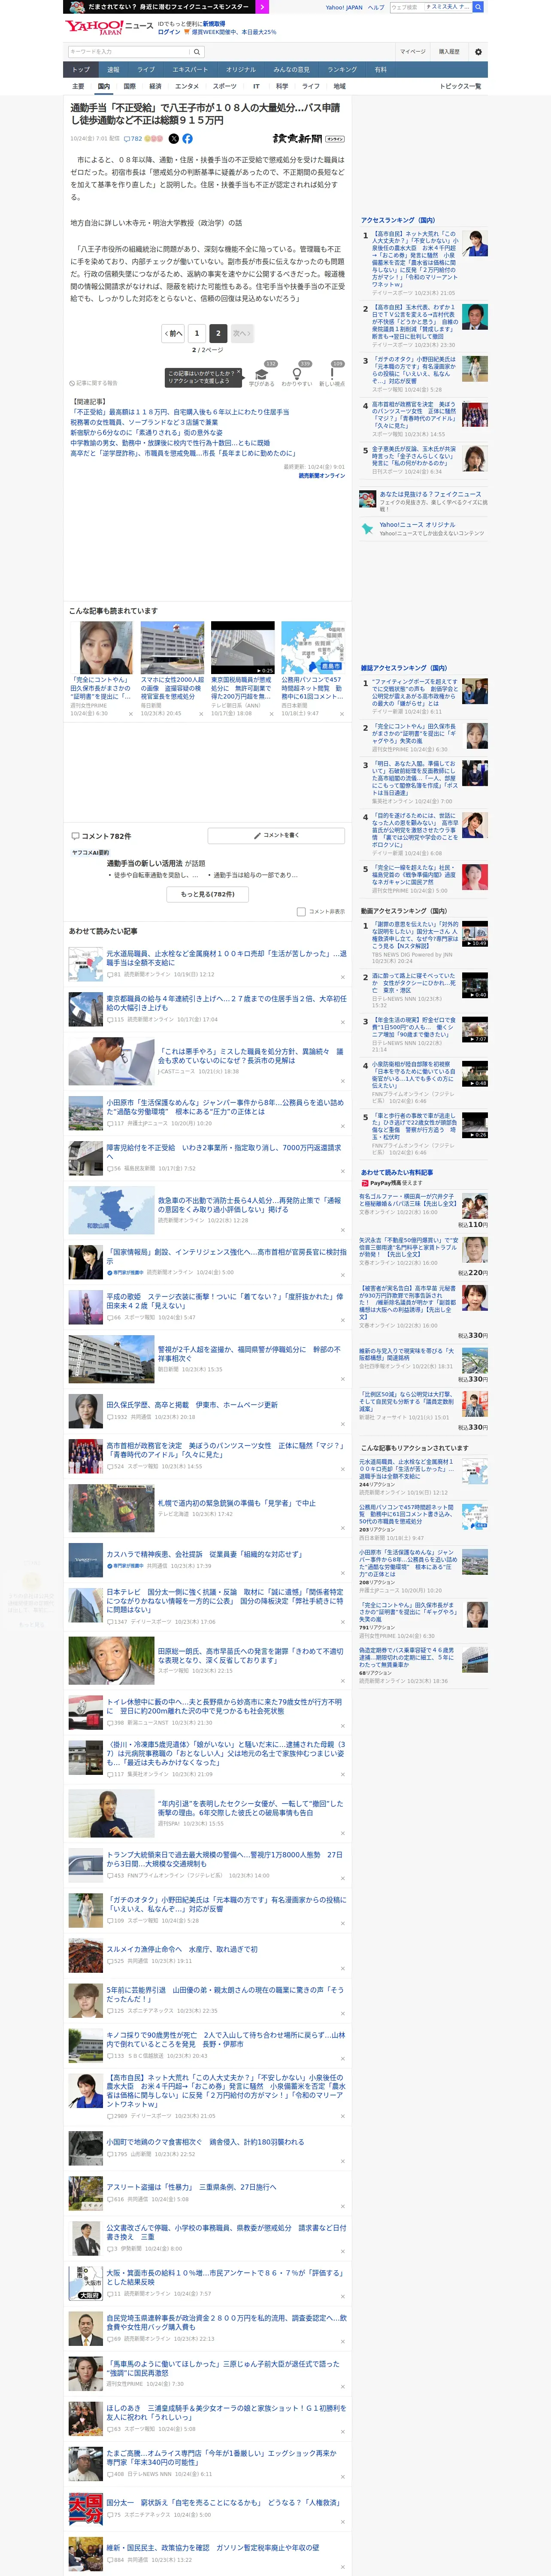Go to page 1 of the article
551x2576 pixels.
[196, 333]
